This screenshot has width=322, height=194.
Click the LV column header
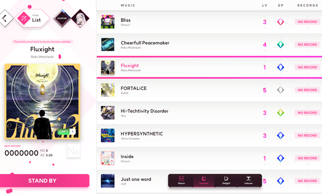coord(265,5)
